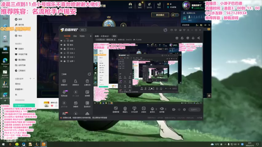Open 最近播放 in QQ Music sidebar
Screen dimensions: 262x147
pyautogui.click(x=20, y=60)
